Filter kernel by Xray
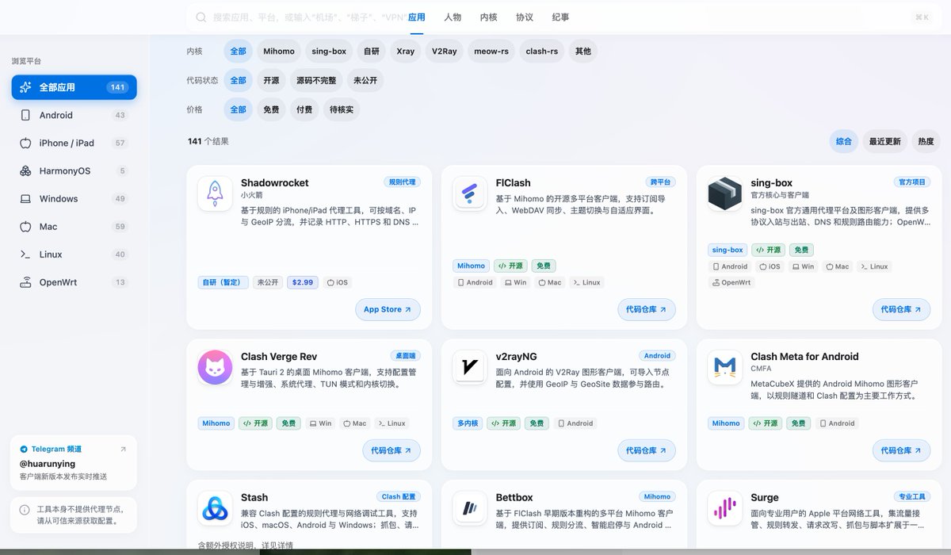The height and width of the screenshot is (555, 951). coord(405,51)
